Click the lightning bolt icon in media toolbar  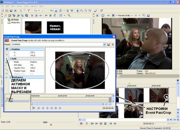point(5,15)
